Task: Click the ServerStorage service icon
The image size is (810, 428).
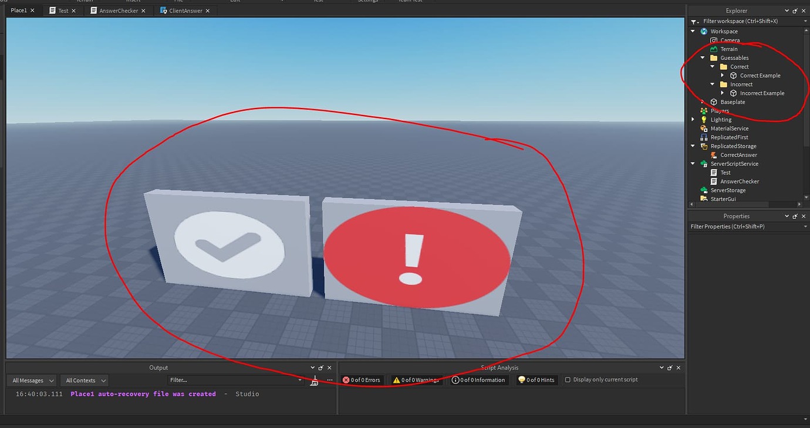Action: tap(704, 190)
